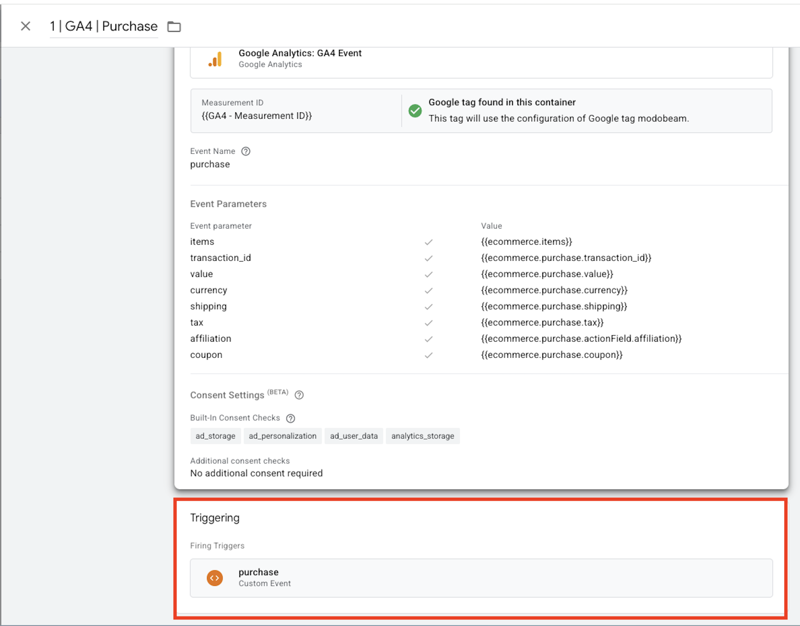
Task: Open the Consent Settings help icon
Action: [x=299, y=395]
